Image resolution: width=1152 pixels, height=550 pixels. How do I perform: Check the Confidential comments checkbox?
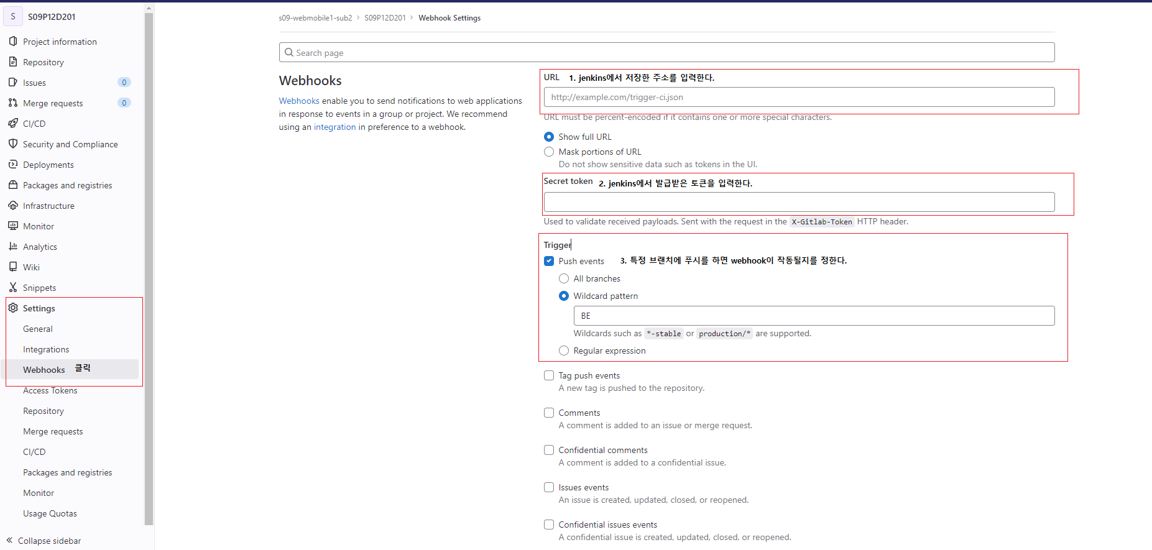coord(549,450)
